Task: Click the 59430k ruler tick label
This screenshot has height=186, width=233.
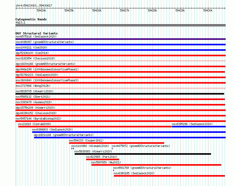Action: click(208, 10)
